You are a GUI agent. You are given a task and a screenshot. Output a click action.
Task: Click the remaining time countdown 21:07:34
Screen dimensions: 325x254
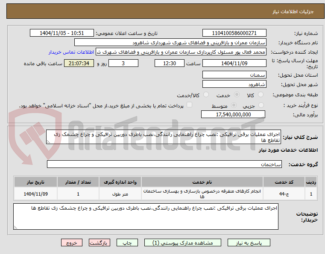[x=79, y=63]
